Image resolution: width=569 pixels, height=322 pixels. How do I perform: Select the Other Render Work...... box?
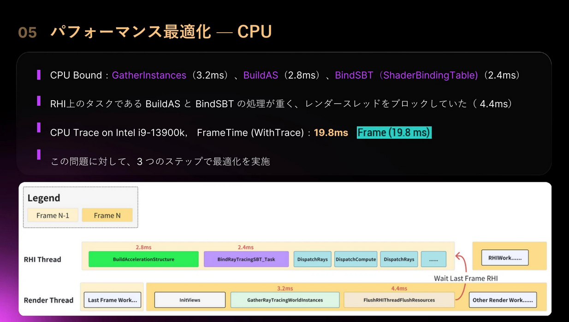(503, 300)
